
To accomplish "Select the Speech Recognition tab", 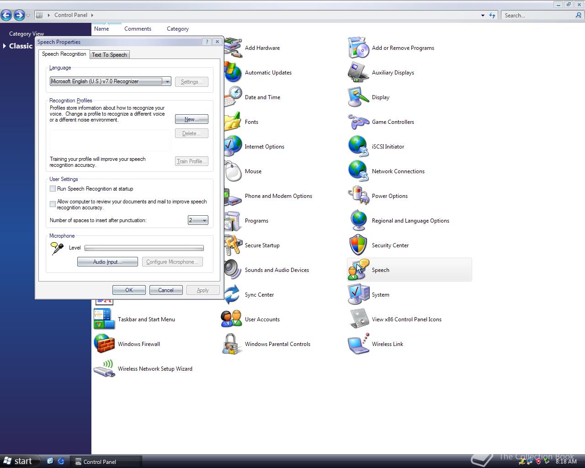I will coord(64,54).
